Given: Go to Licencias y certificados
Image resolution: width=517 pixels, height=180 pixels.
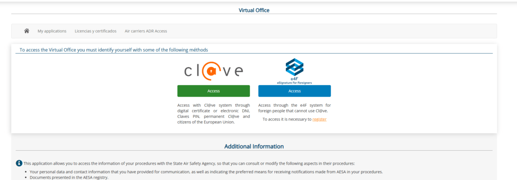Looking at the screenshot, I should tap(95, 31).
